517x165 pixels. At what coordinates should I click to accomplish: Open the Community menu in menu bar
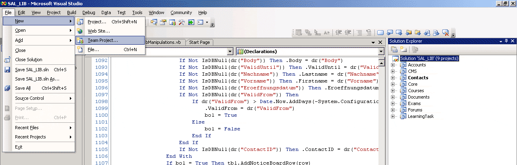[x=181, y=12]
